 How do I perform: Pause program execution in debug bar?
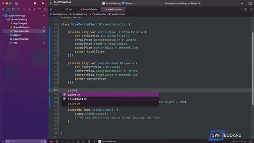[x=57, y=141]
